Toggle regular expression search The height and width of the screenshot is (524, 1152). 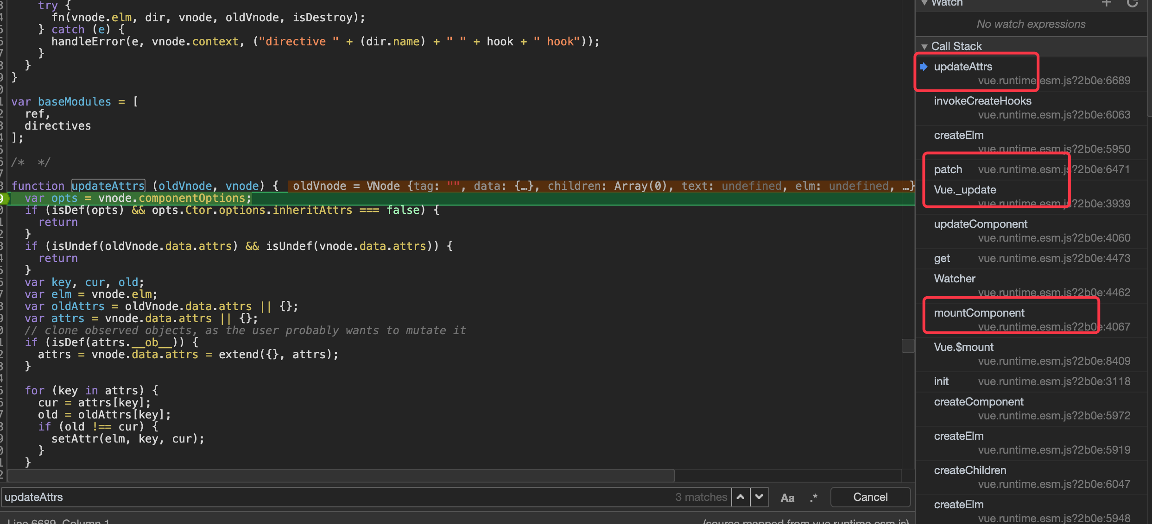(814, 498)
